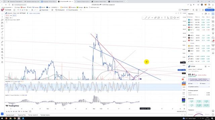
Task: Open Watchlist three-dots more menu
Action: click(209, 14)
